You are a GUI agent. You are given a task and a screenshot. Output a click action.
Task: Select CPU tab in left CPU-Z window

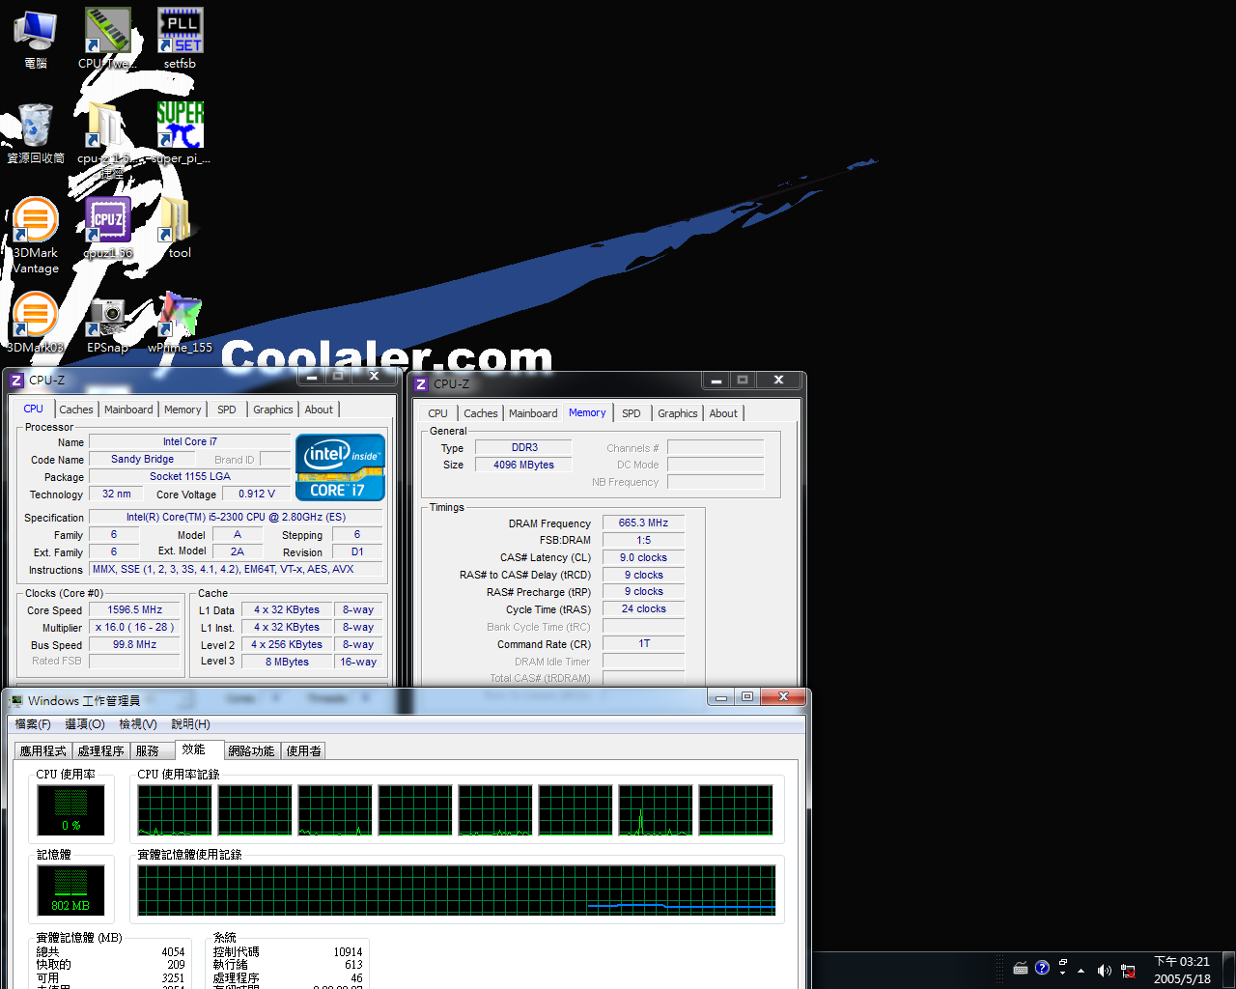click(x=34, y=409)
